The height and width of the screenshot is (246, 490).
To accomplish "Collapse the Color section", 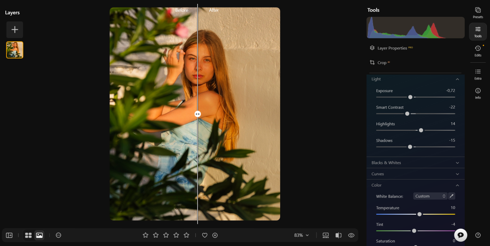I will 457,185.
